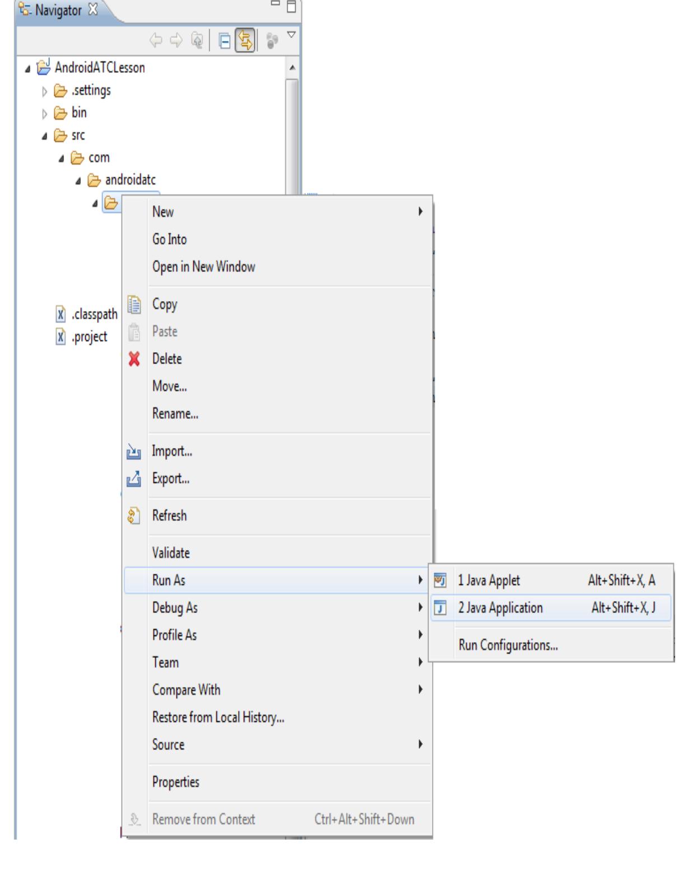Select 2 Java Application from submenu
The width and height of the screenshot is (688, 876).
[500, 608]
